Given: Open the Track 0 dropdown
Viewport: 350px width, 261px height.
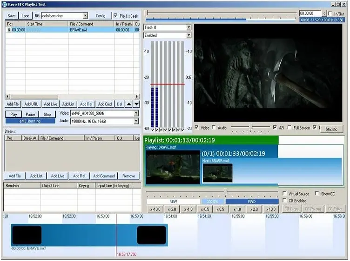Looking at the screenshot, I should click(188, 27).
